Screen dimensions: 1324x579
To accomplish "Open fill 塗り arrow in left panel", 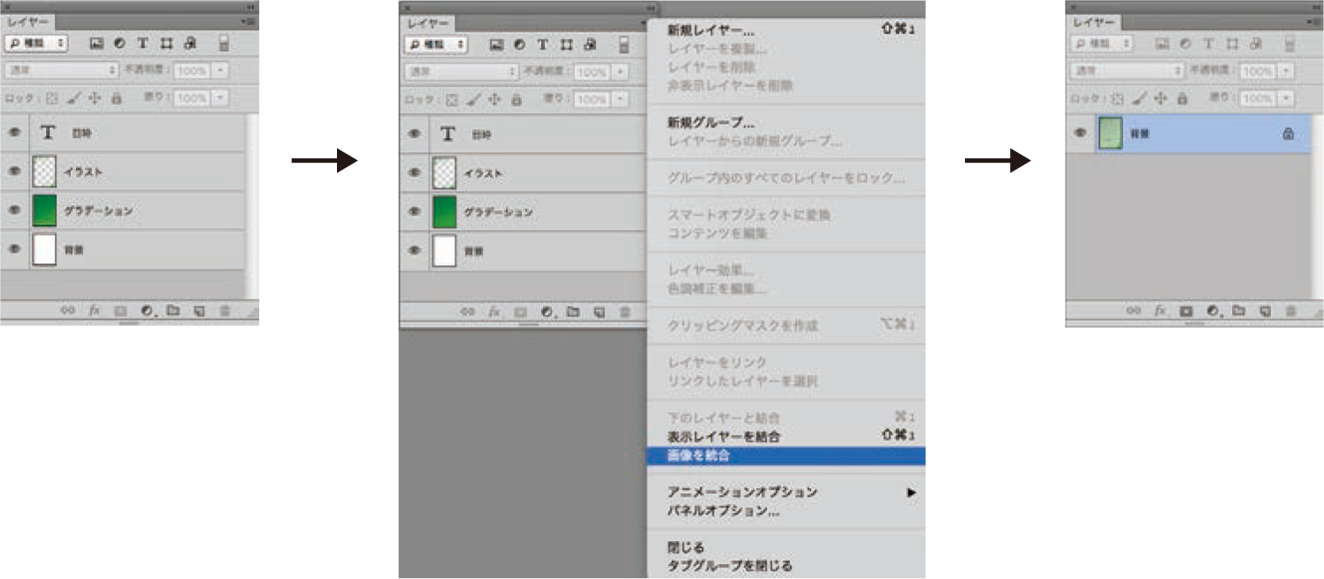I will tap(219, 98).
